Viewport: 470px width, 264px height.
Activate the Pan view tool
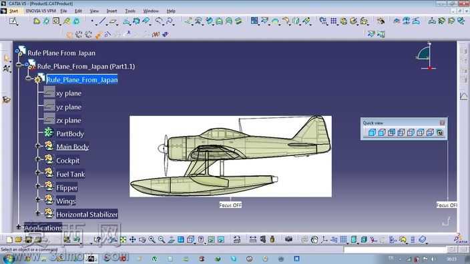tap(132, 239)
